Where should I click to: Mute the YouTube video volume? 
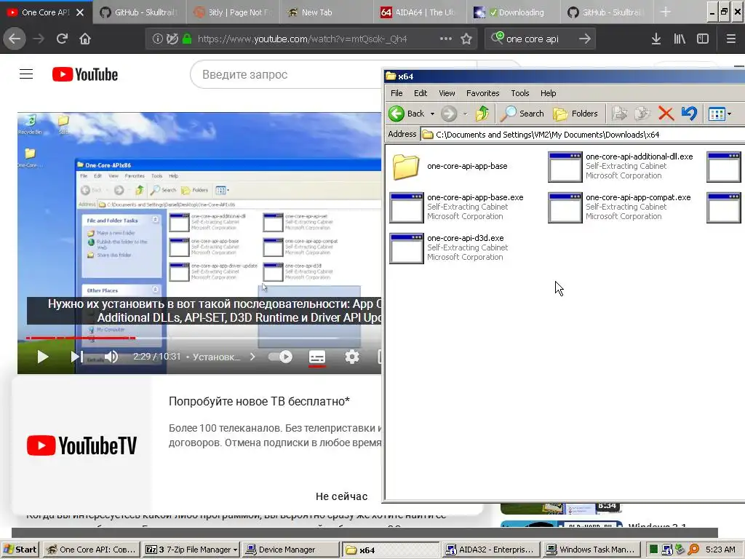(x=111, y=357)
